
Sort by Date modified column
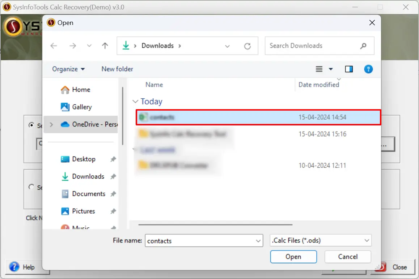tap(319, 85)
